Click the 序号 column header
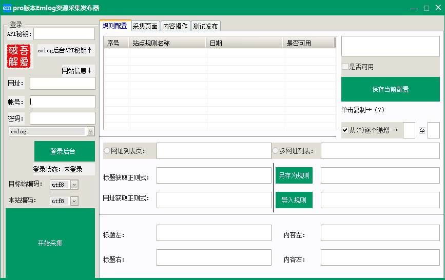Screen dimensions: 445x280 click(117, 43)
